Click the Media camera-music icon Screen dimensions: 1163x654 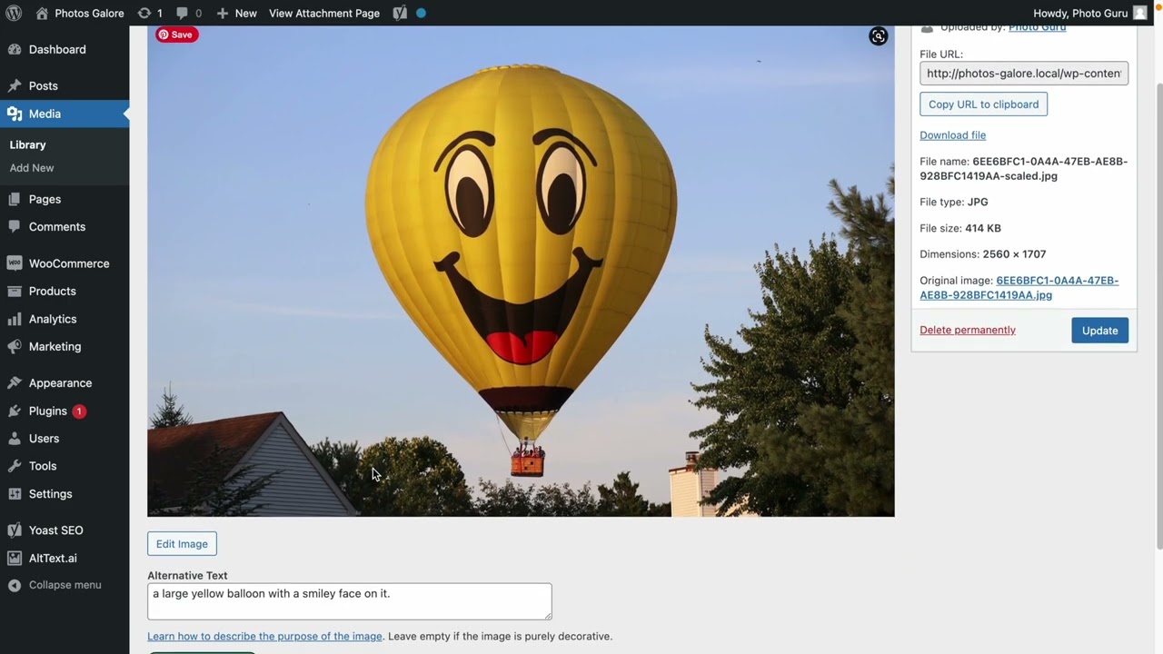15,114
